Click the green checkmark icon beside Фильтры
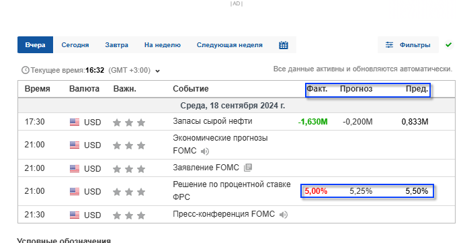The width and height of the screenshot is (465, 243). click(449, 44)
